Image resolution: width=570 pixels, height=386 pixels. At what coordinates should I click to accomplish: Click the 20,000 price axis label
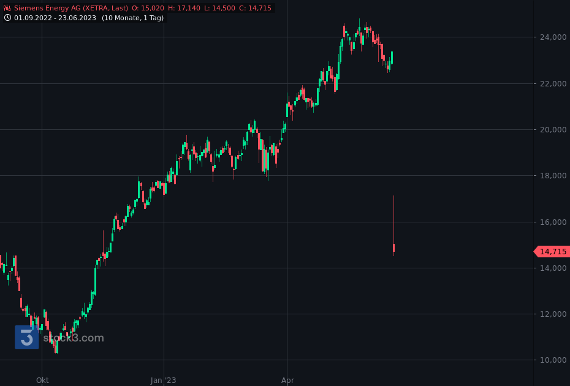[553, 130]
